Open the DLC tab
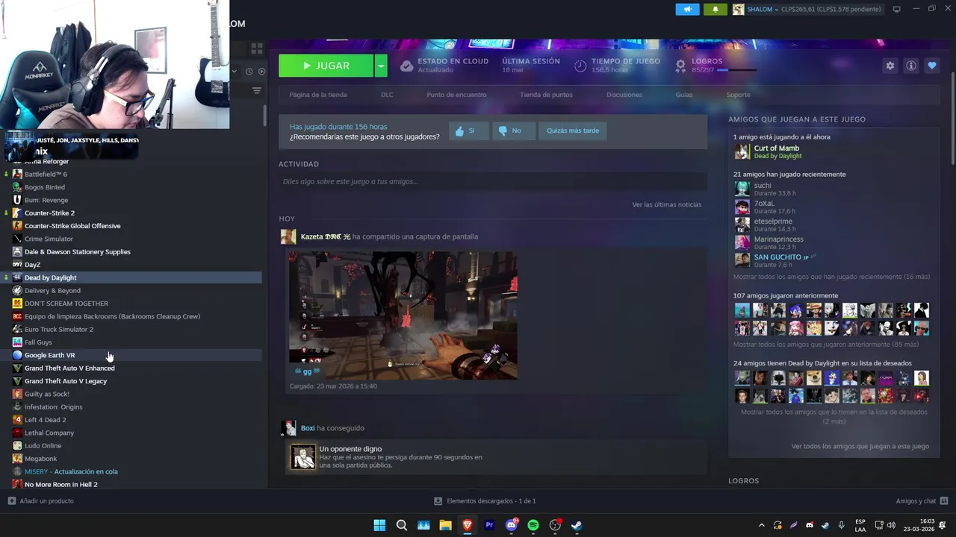This screenshot has width=956, height=537. point(387,95)
